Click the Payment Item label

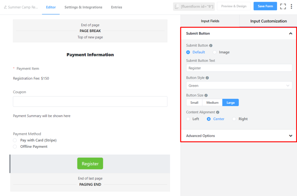(28, 69)
